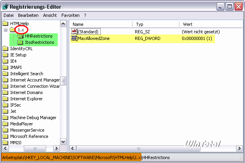Select the HTMLHelp key label
This screenshot has height=163, width=245.
click(x=20, y=24)
